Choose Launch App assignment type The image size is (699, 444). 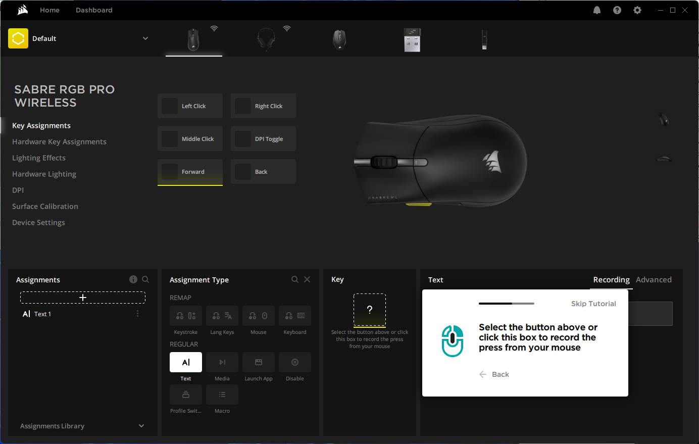[x=259, y=362]
